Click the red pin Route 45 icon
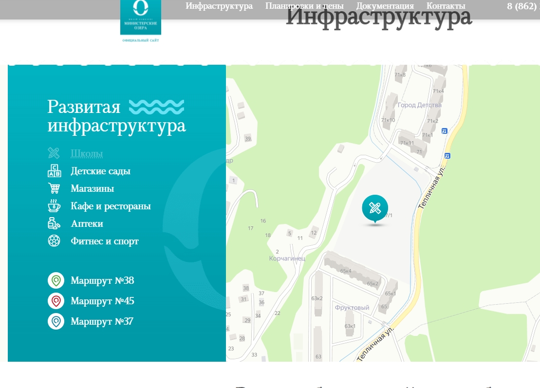The height and width of the screenshot is (388, 540). click(x=56, y=301)
